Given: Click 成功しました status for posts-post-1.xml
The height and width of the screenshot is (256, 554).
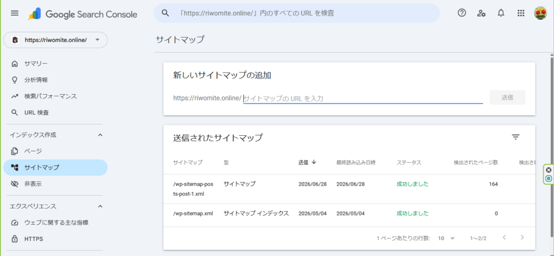Looking at the screenshot, I should click(x=412, y=184).
